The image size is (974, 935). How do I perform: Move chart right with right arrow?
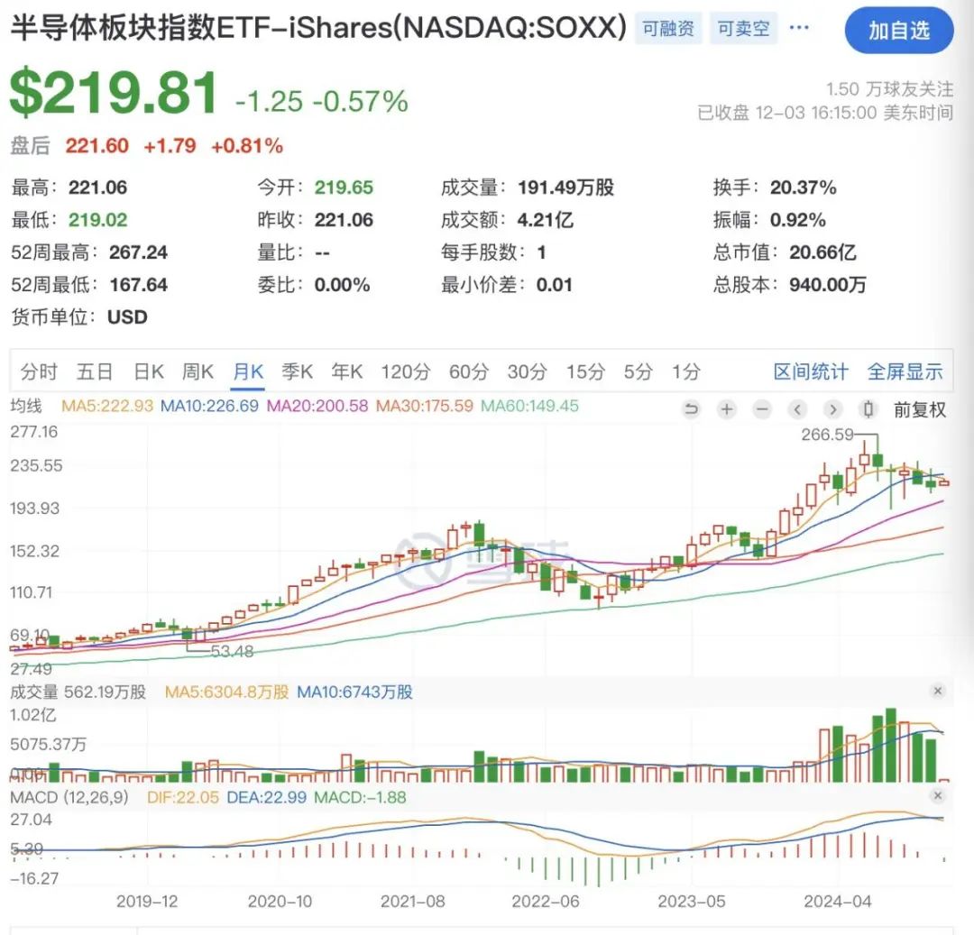(833, 409)
